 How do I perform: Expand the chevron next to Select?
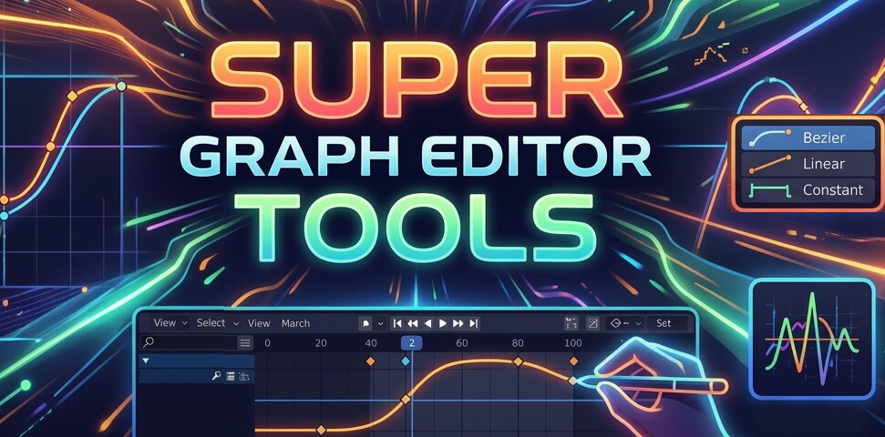(236, 324)
